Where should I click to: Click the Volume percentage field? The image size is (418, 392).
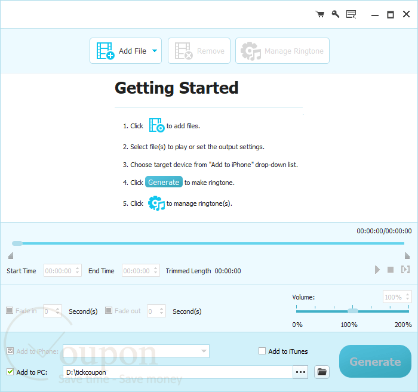397,297
